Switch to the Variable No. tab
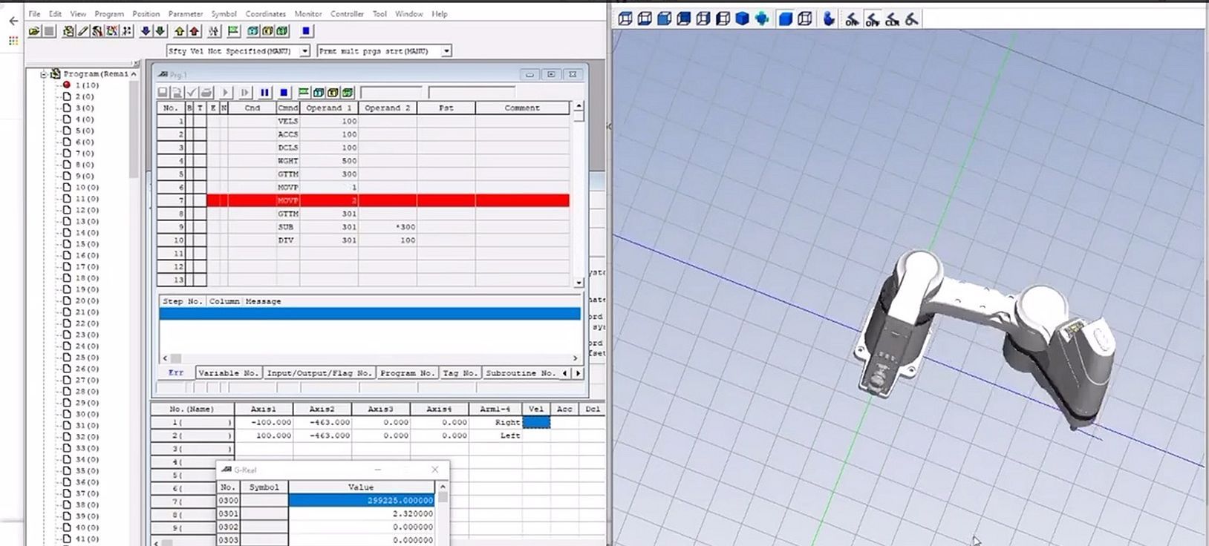1209x546 pixels. coord(228,373)
